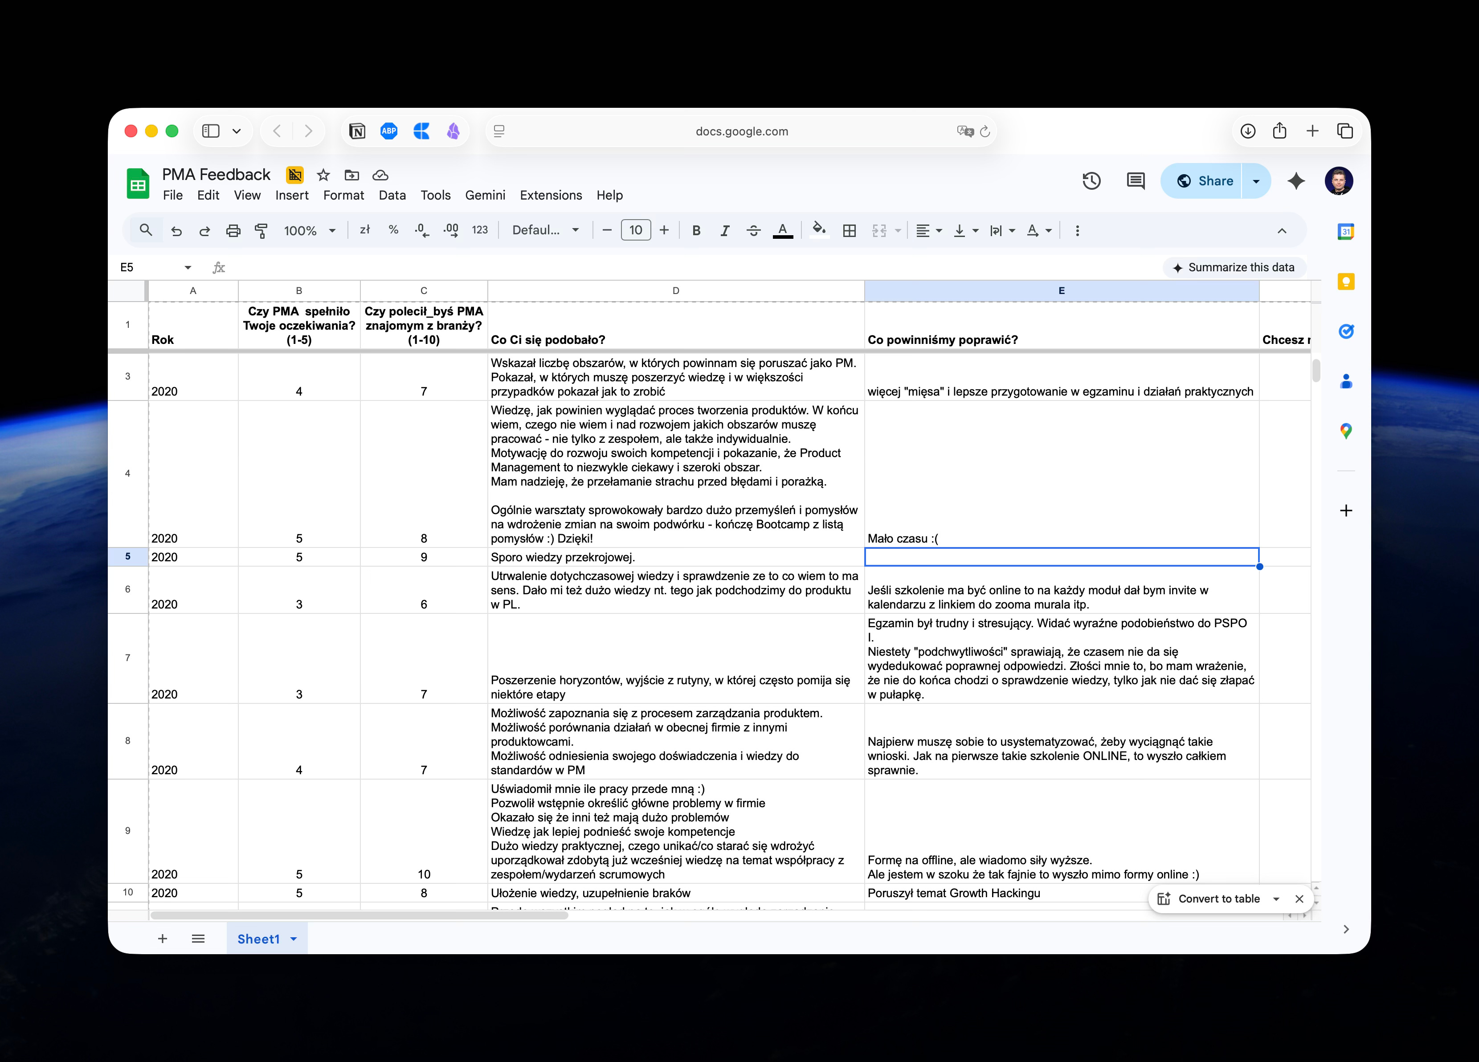Click Summarize this data button
The width and height of the screenshot is (1479, 1062).
point(1234,267)
